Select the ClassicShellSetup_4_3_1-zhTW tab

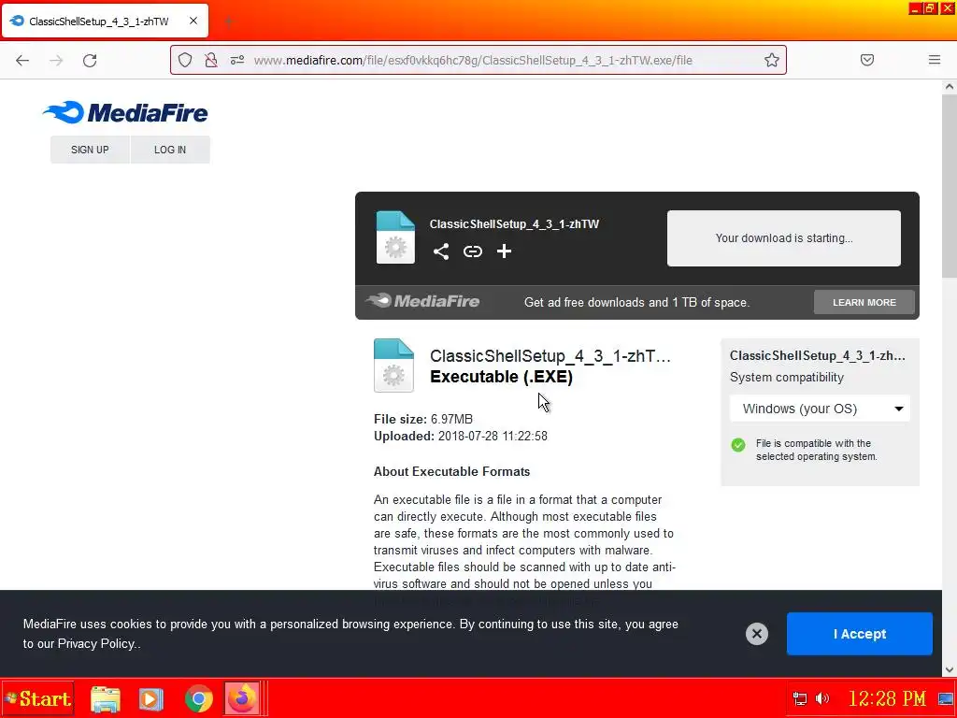click(105, 21)
